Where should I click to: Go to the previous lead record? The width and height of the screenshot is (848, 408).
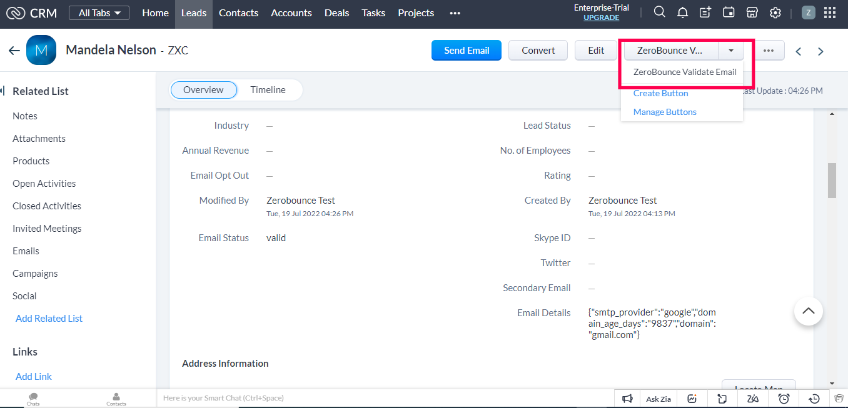(799, 52)
